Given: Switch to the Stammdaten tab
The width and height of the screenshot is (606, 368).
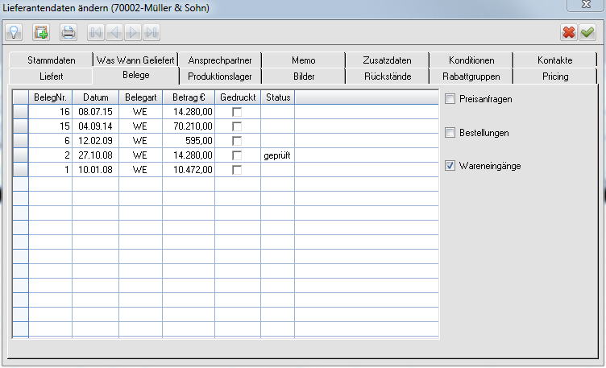Looking at the screenshot, I should click(51, 60).
